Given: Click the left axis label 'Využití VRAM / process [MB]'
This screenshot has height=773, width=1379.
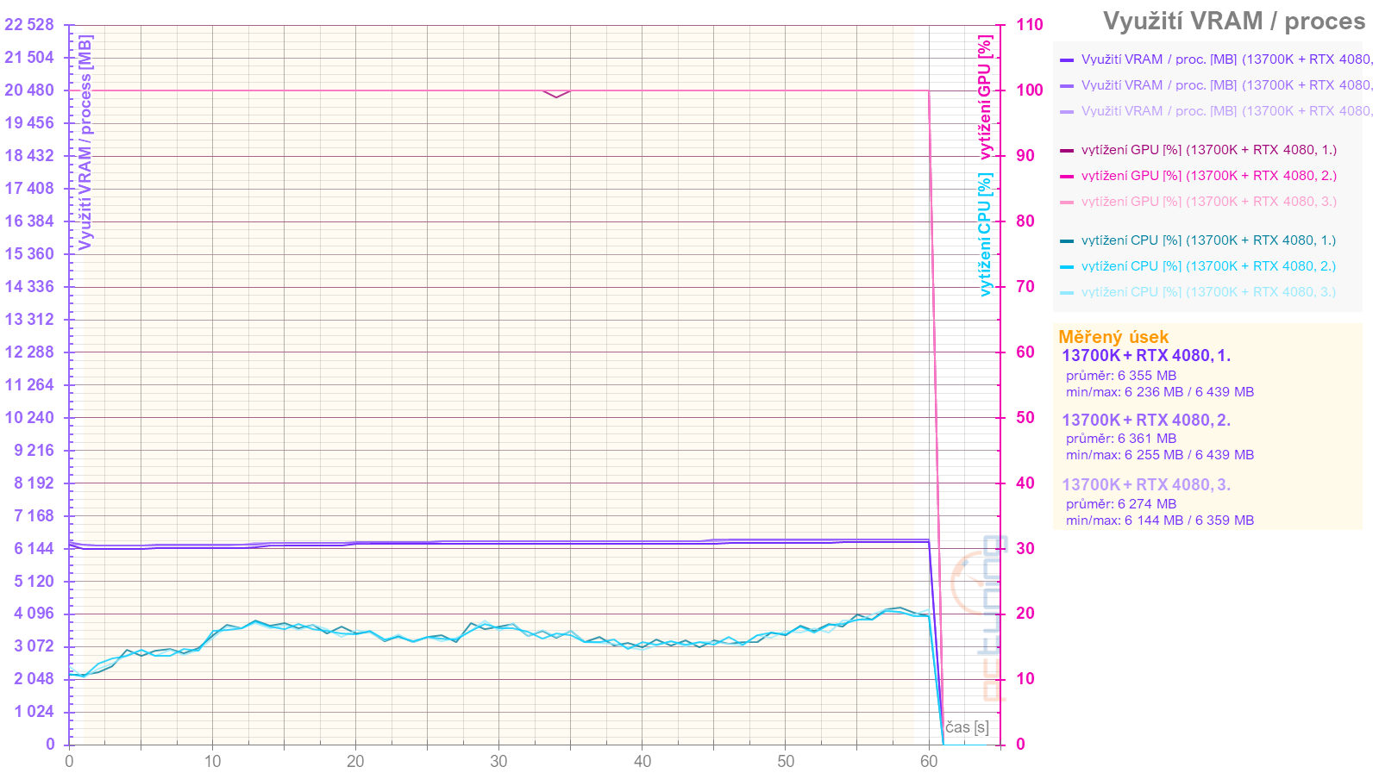Looking at the screenshot, I should click(85, 142).
